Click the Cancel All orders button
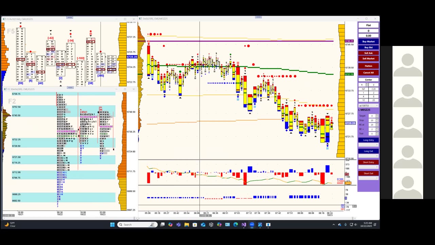 coord(368,72)
